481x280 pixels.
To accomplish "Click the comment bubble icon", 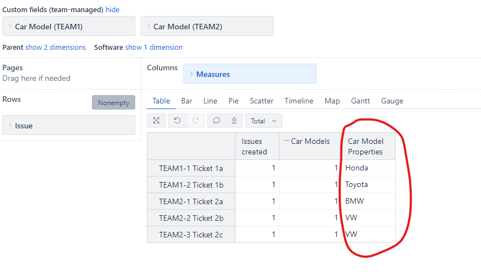I will pyautogui.click(x=217, y=121).
